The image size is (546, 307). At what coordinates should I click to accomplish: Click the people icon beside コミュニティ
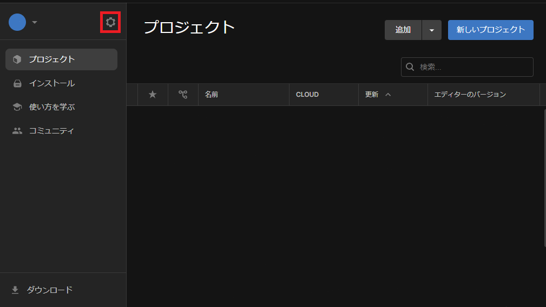tap(17, 131)
